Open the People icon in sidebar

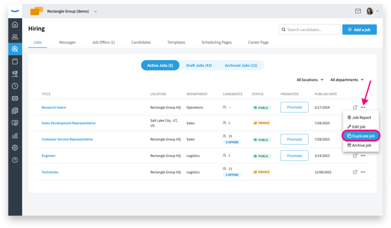pyautogui.click(x=15, y=37)
